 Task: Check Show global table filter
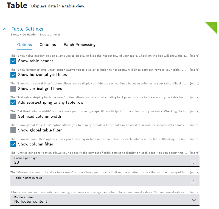13,130
